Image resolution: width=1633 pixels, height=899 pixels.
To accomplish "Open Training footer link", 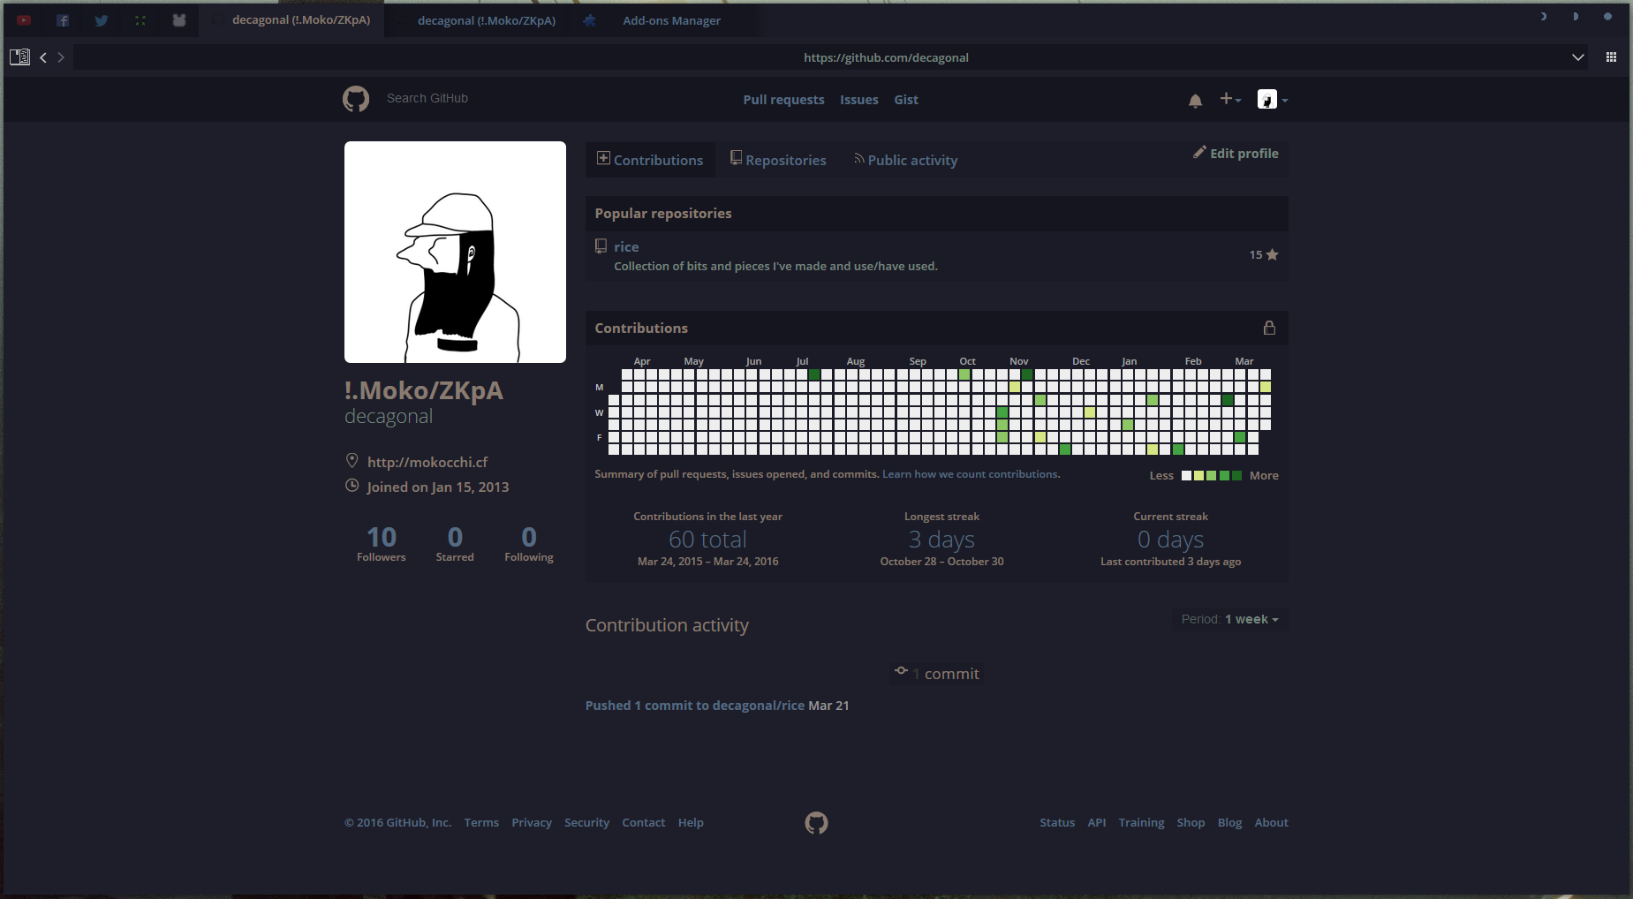I will (x=1141, y=823).
